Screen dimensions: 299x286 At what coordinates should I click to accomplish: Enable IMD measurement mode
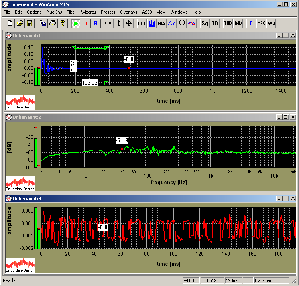(238, 23)
